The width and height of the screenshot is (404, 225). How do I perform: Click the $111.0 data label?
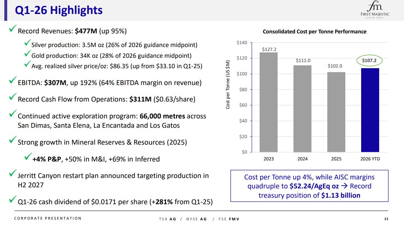tap(303, 61)
